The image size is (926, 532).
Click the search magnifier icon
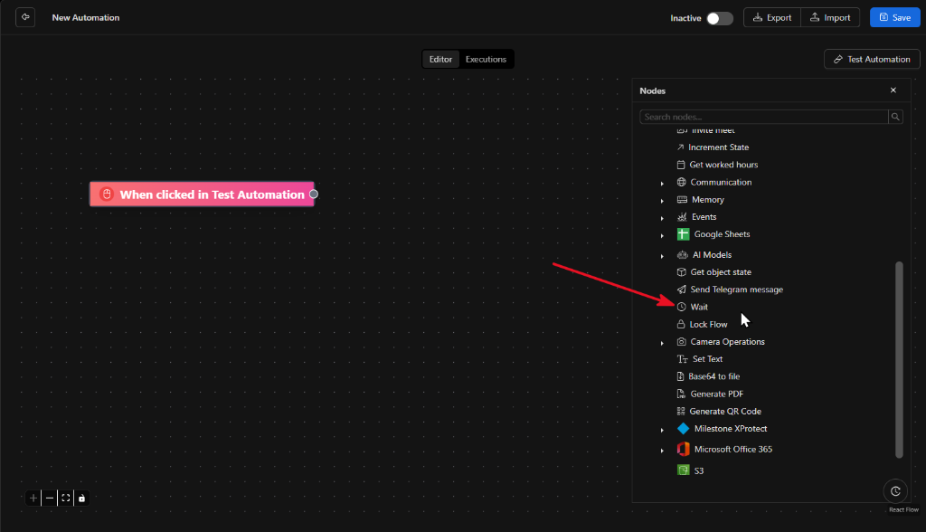[895, 117]
